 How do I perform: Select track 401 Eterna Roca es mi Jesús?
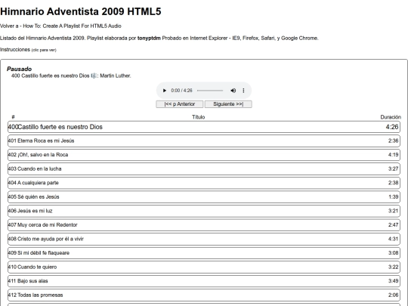204,141
